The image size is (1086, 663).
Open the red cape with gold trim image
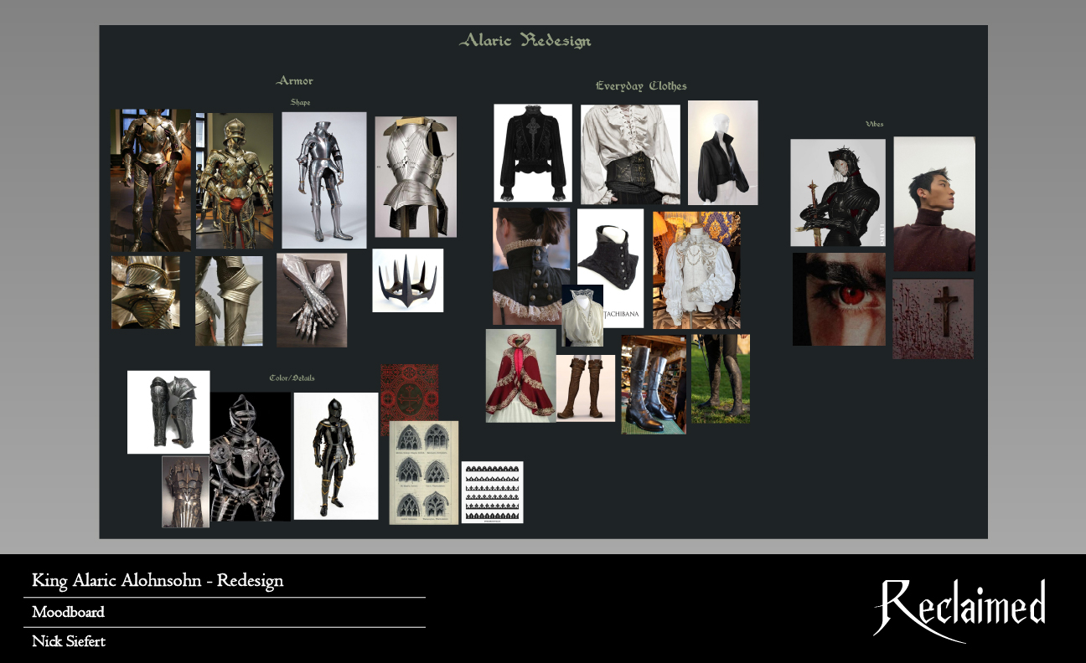coord(520,376)
